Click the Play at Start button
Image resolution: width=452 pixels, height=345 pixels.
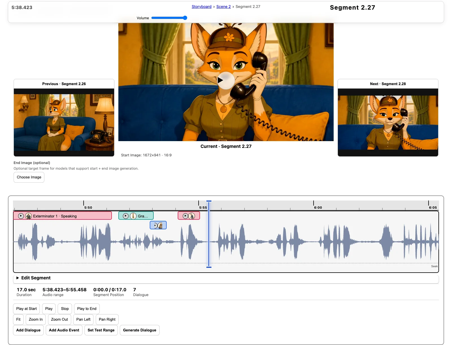coord(27,309)
